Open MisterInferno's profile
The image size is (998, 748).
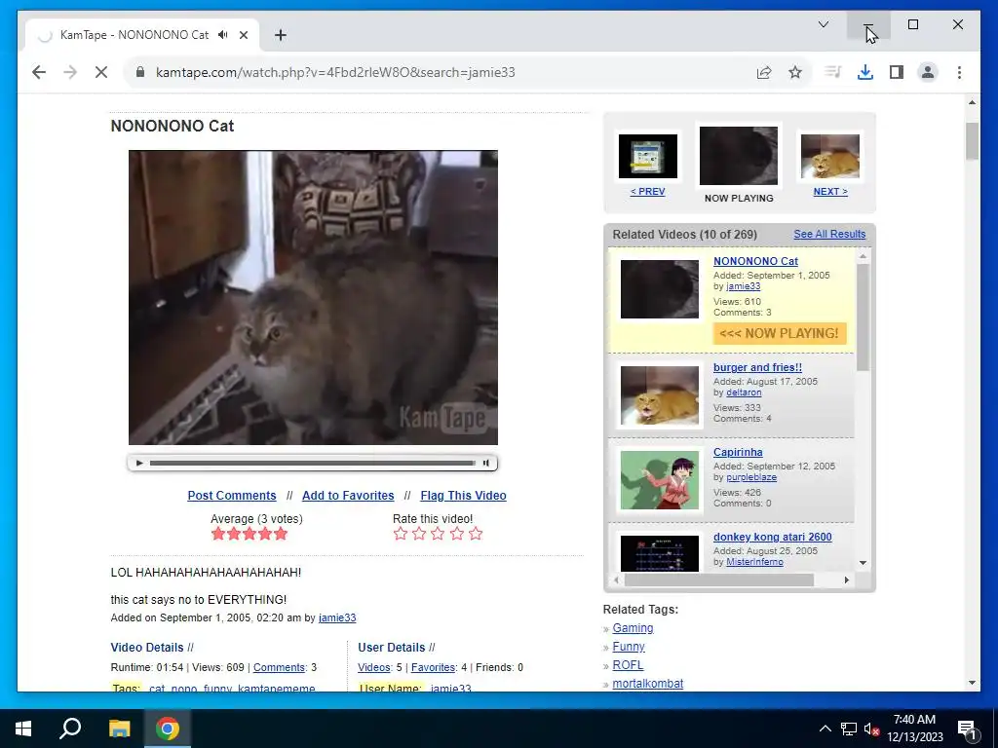pos(754,562)
